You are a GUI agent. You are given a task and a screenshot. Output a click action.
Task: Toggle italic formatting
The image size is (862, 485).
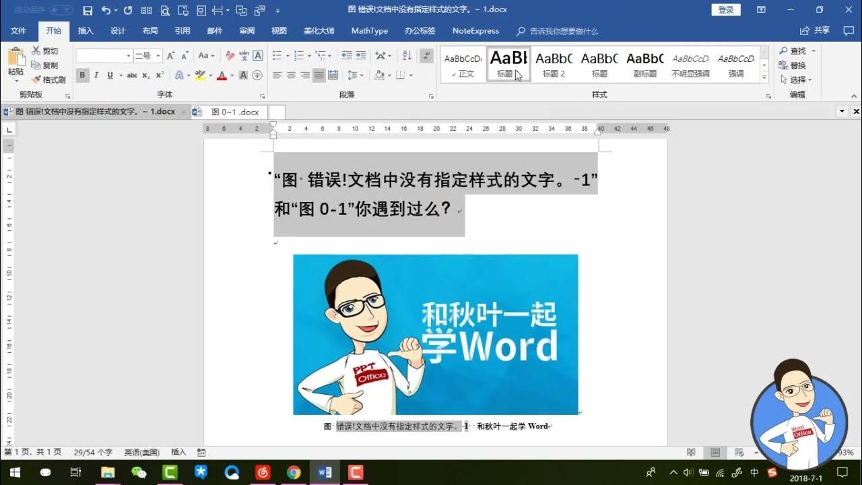coord(96,75)
